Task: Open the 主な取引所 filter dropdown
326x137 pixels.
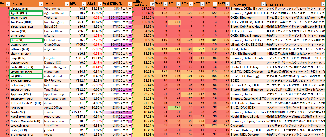Action: [263, 4]
